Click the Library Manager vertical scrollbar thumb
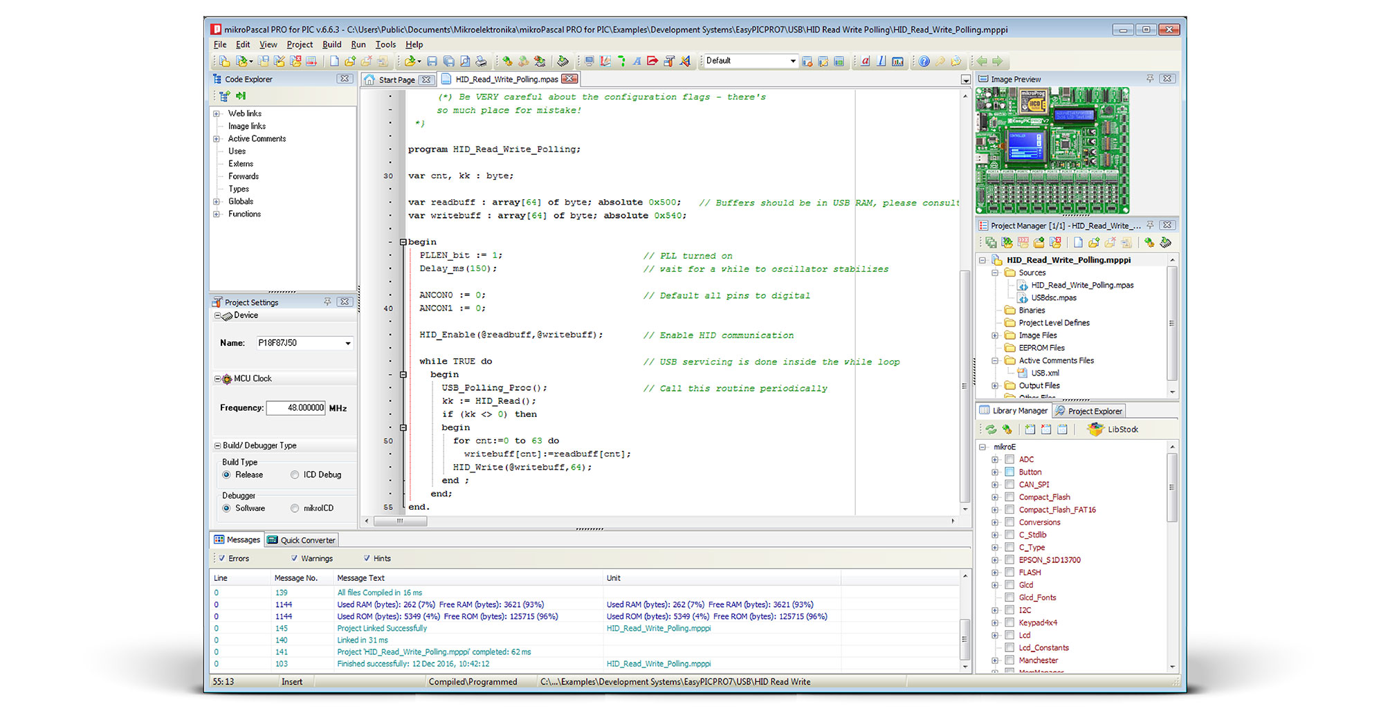The height and width of the screenshot is (722, 1399). 1172,488
